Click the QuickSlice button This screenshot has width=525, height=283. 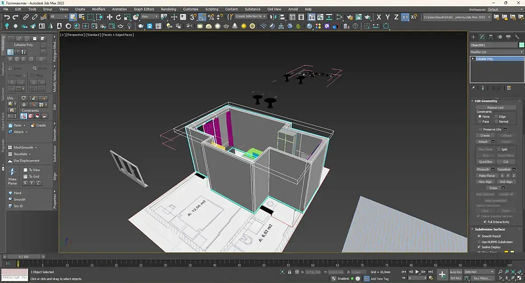point(485,162)
